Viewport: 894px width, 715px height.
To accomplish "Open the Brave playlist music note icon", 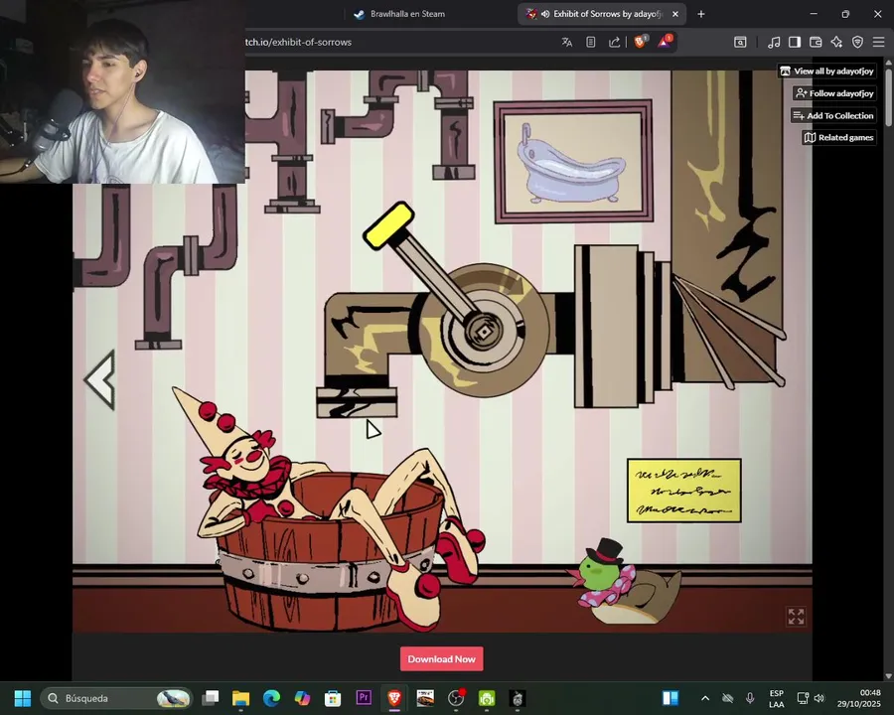I will (774, 42).
